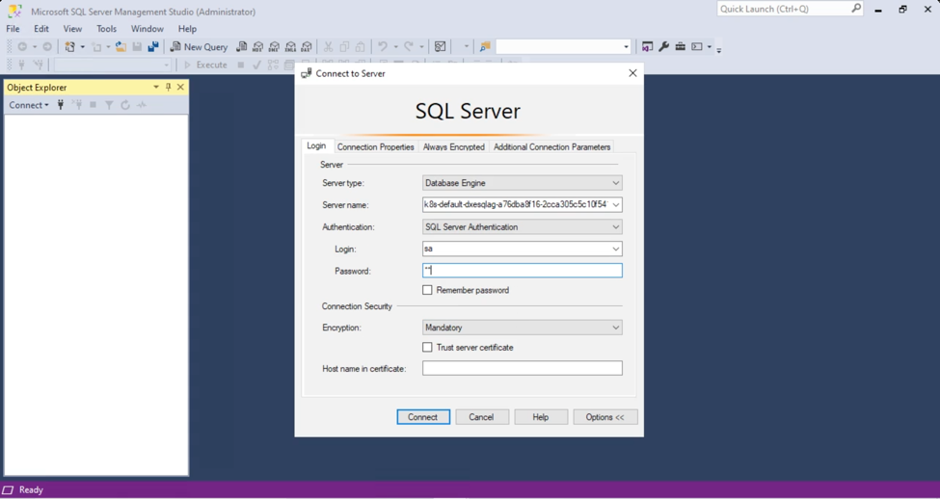Switch to the Always Encrypted tab
Image resolution: width=940 pixels, height=499 pixels.
point(454,146)
